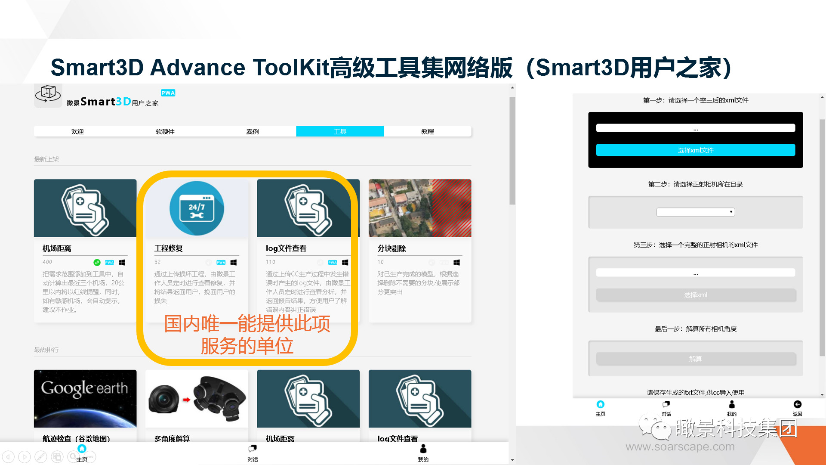Click the left page scrollbar's up arrow

512,88
